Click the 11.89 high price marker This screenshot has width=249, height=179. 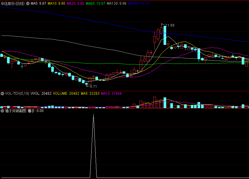(x=170, y=25)
